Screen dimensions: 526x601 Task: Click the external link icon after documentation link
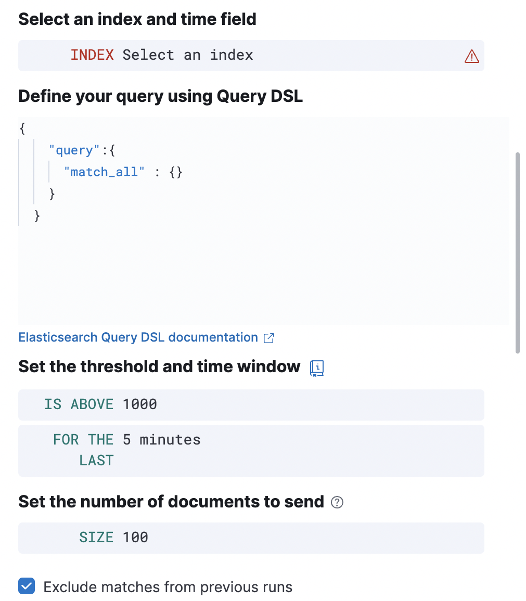(x=269, y=338)
